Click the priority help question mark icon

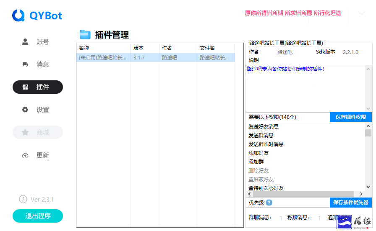tap(269, 203)
